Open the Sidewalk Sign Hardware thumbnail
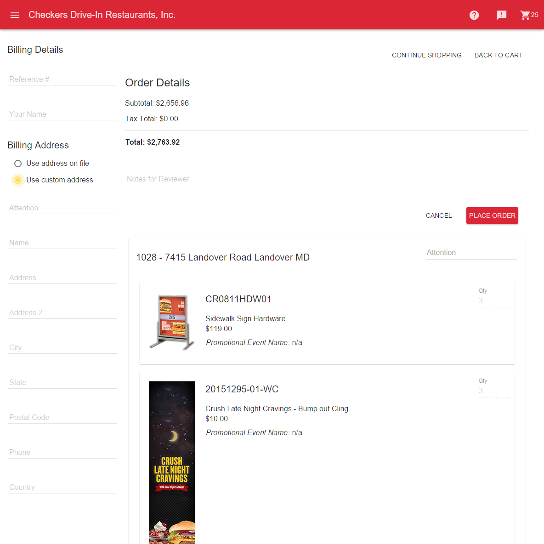Screen dimensions: 544x544 (172, 322)
